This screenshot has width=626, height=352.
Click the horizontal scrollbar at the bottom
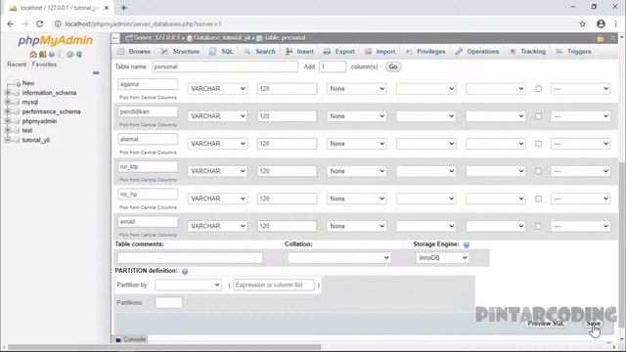tap(164, 347)
